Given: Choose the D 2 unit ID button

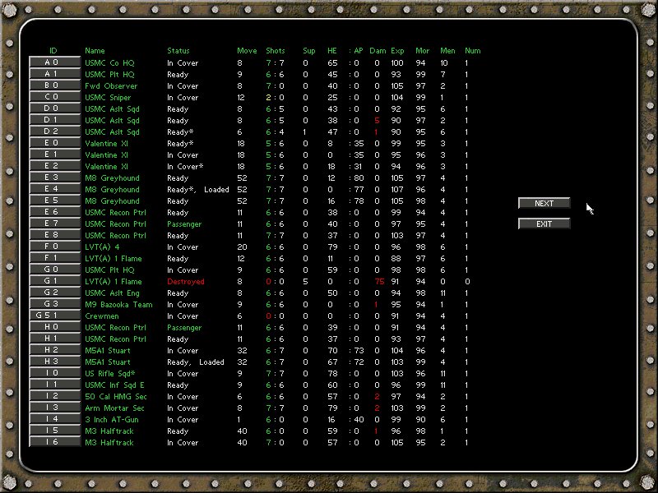Looking at the screenshot, I should (x=54, y=131).
